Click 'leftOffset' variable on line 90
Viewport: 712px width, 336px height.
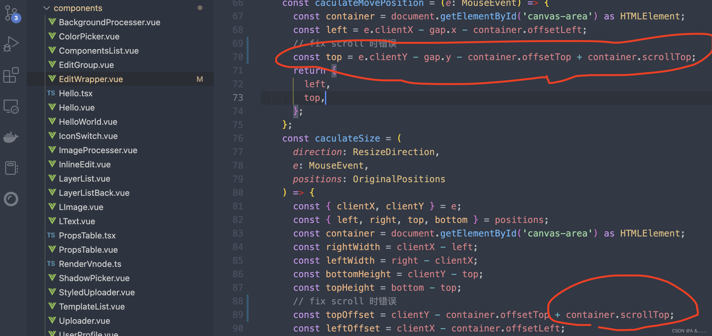click(353, 328)
